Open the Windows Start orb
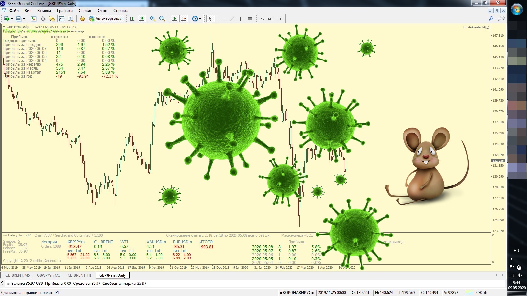The height and width of the screenshot is (296, 527). pyautogui.click(x=516, y=10)
